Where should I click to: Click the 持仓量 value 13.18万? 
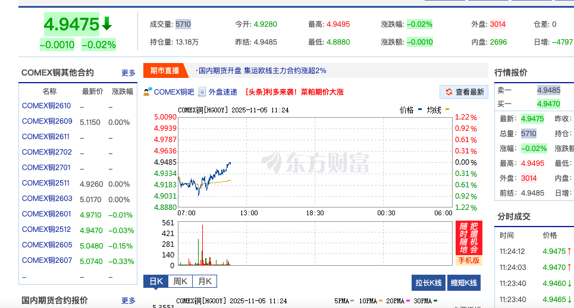[x=187, y=42]
